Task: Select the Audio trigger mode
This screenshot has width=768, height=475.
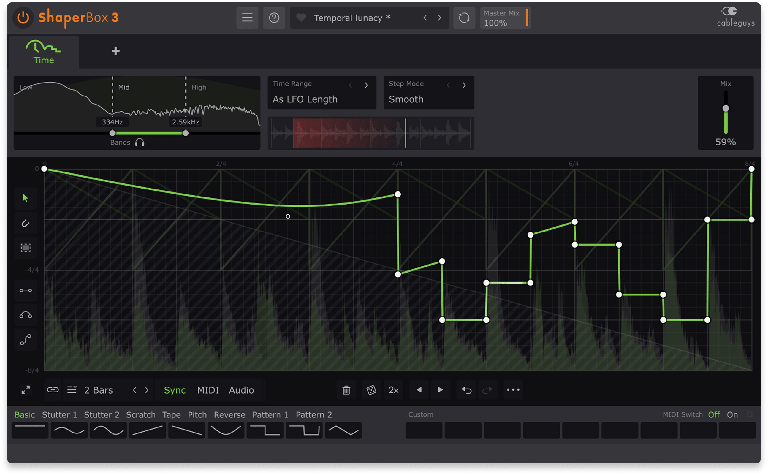Action: click(x=241, y=390)
